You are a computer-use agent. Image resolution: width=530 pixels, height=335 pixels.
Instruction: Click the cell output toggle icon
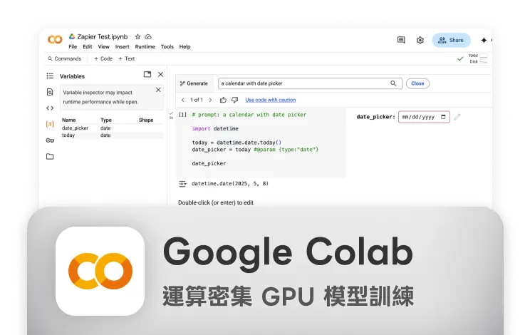[182, 184]
